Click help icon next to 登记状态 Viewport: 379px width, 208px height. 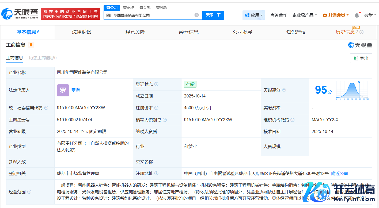[x=156, y=84]
